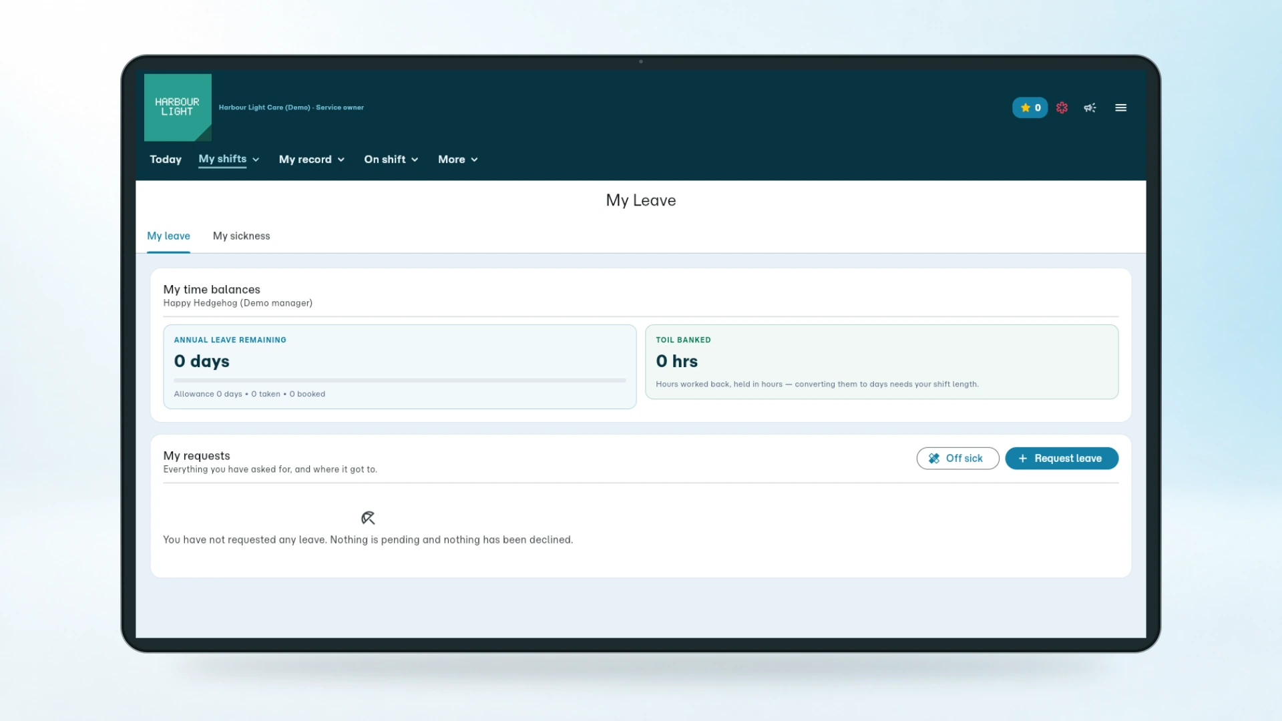Expand the My record dropdown
The image size is (1282, 721).
click(x=312, y=160)
